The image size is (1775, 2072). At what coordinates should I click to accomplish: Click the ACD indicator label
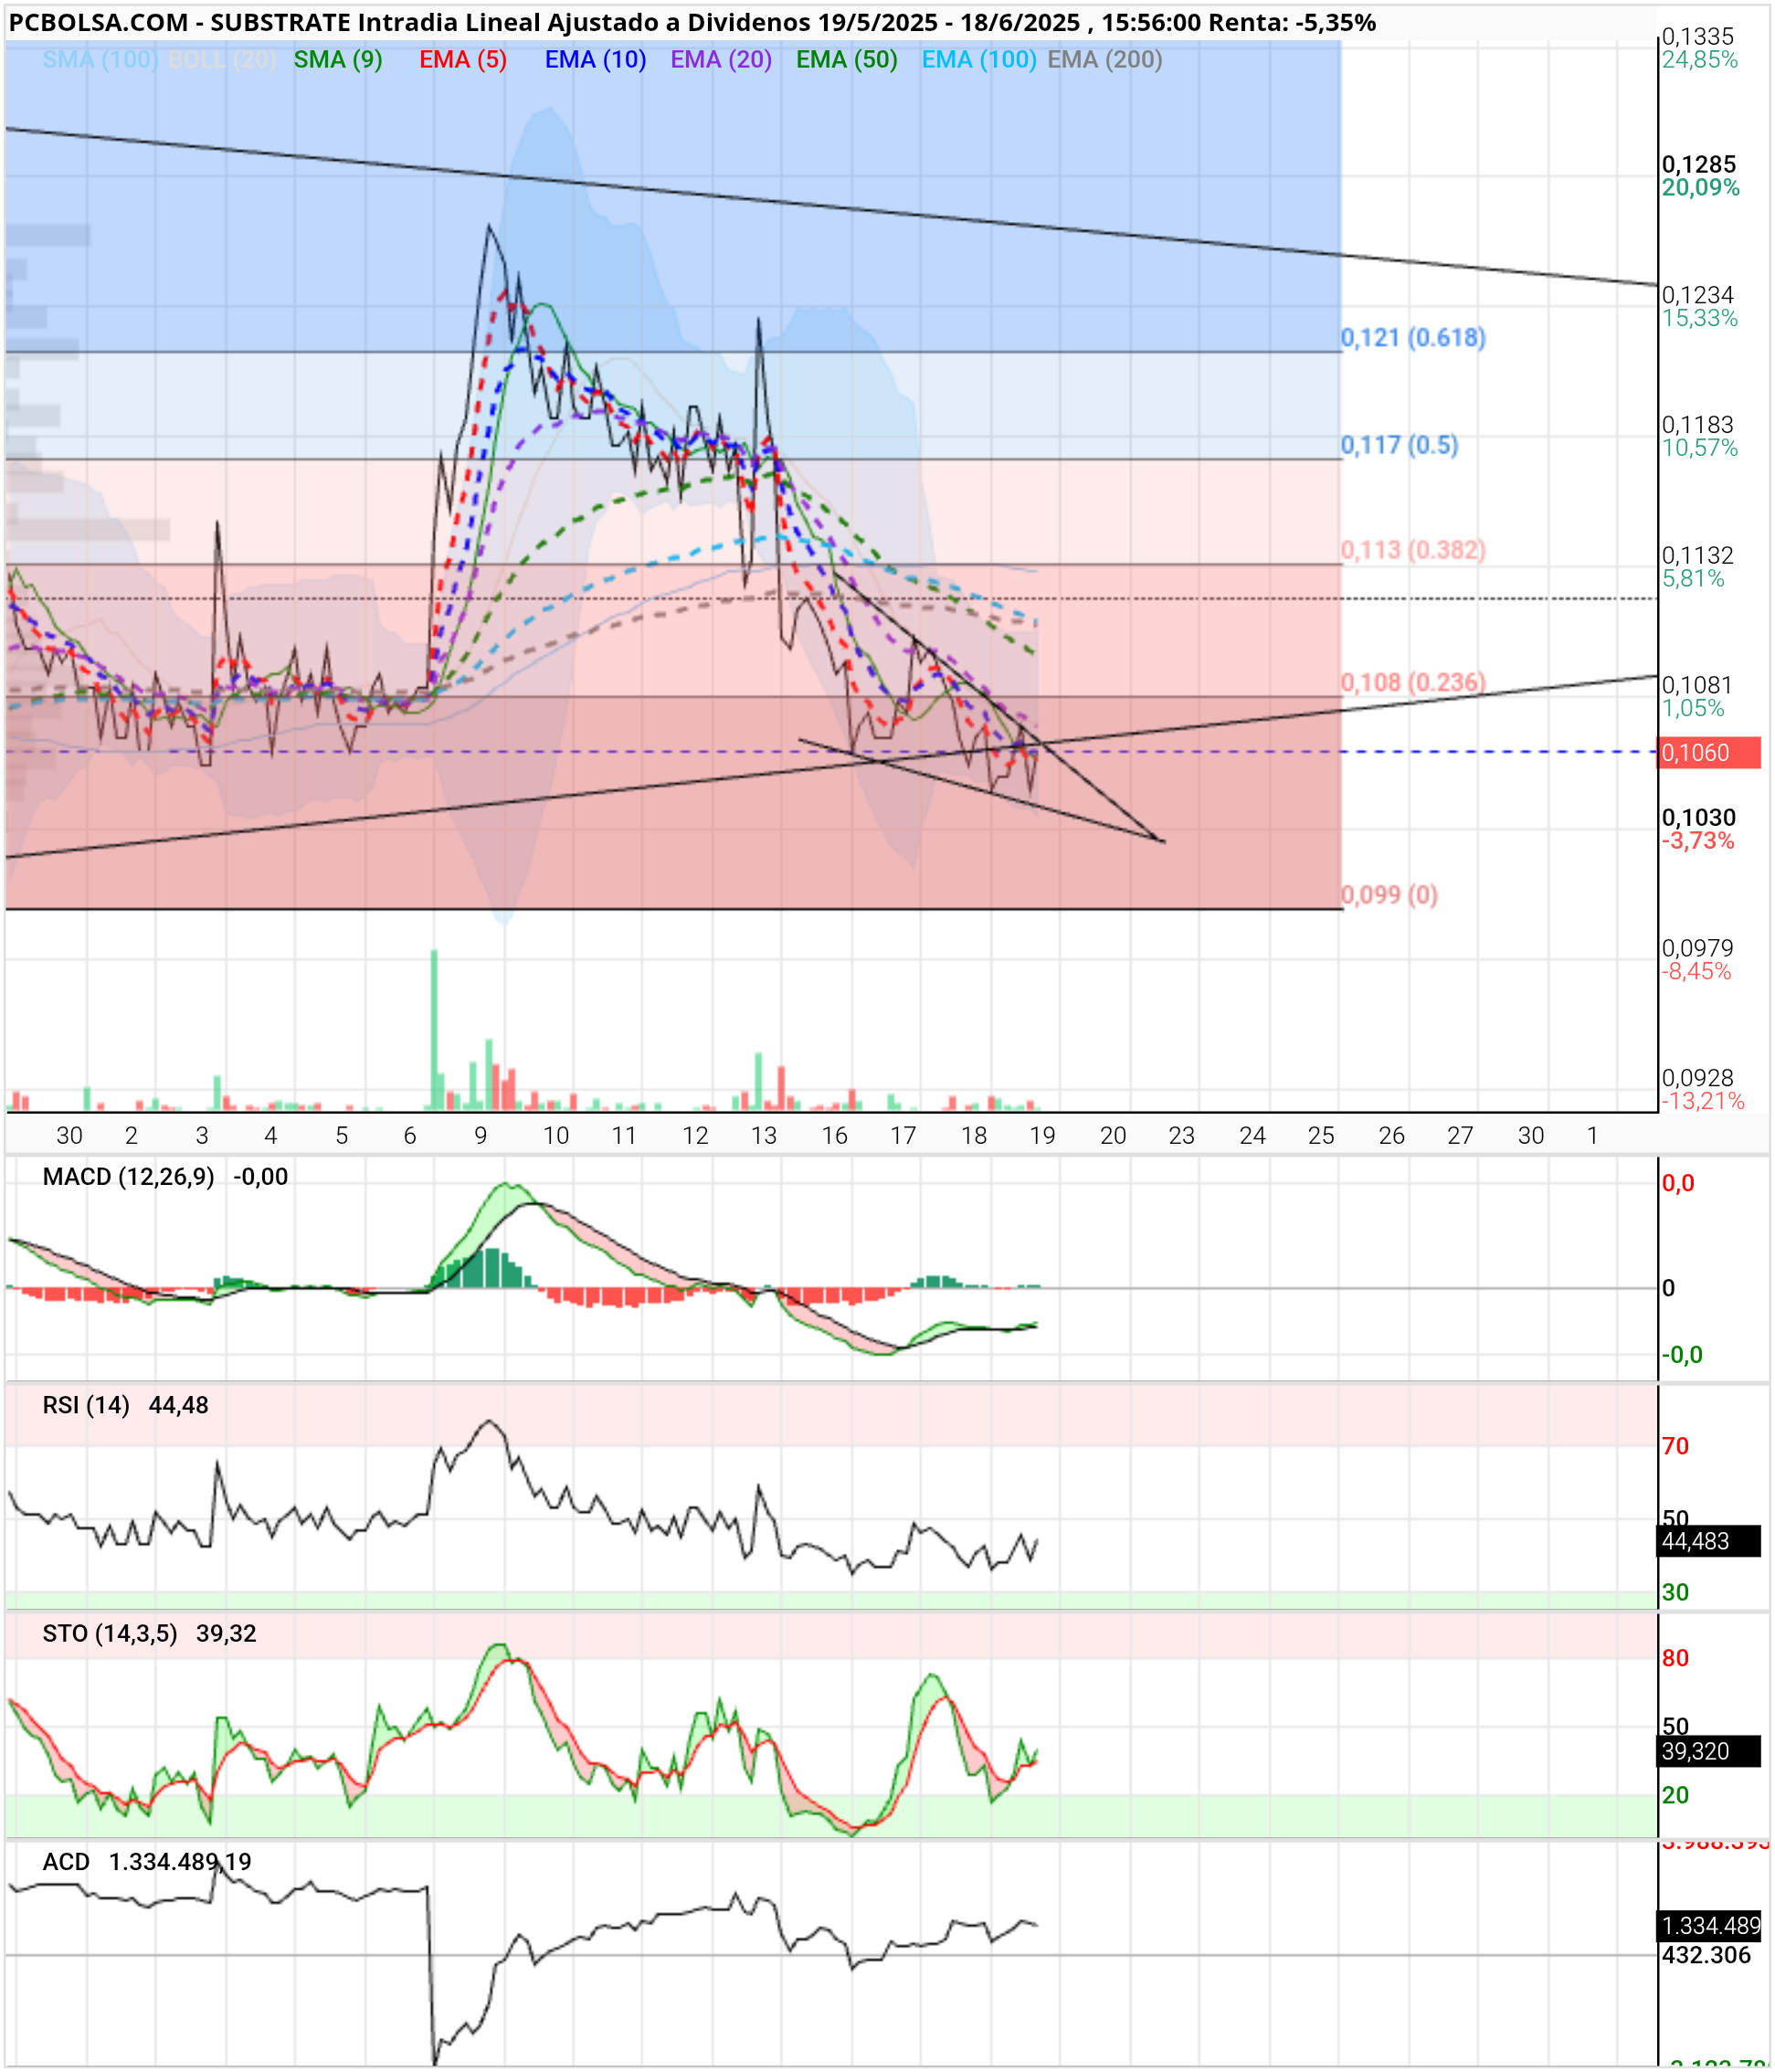pyautogui.click(x=66, y=1862)
